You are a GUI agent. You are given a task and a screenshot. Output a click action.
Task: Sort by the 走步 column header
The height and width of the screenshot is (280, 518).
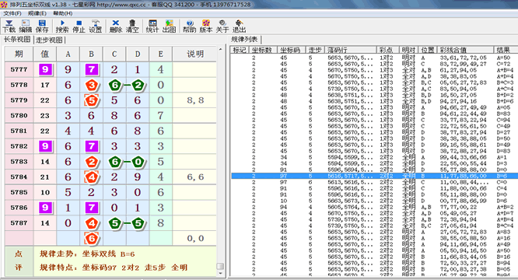[315, 50]
